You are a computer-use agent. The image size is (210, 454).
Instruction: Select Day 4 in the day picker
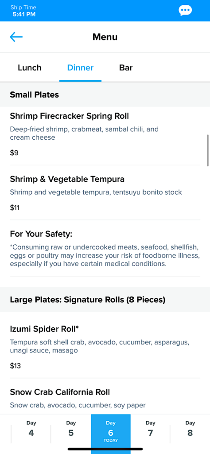tap(31, 429)
